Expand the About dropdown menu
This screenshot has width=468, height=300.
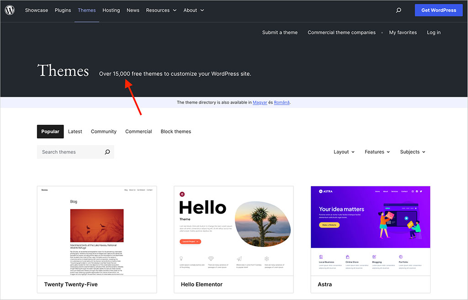point(194,10)
